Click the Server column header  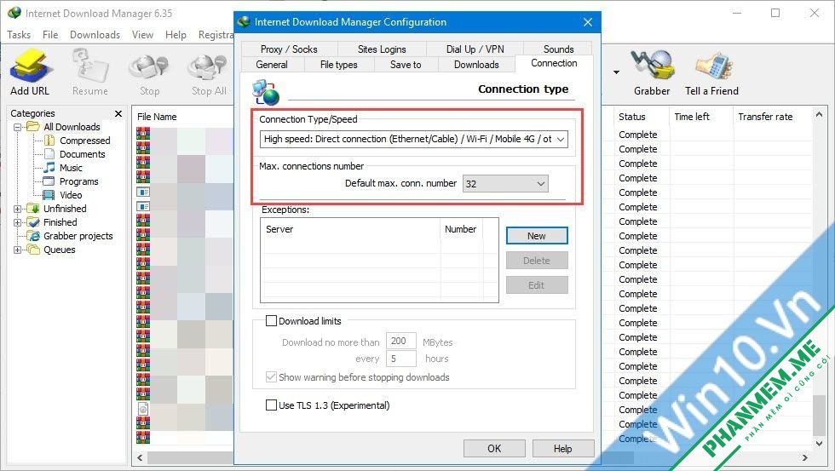350,229
